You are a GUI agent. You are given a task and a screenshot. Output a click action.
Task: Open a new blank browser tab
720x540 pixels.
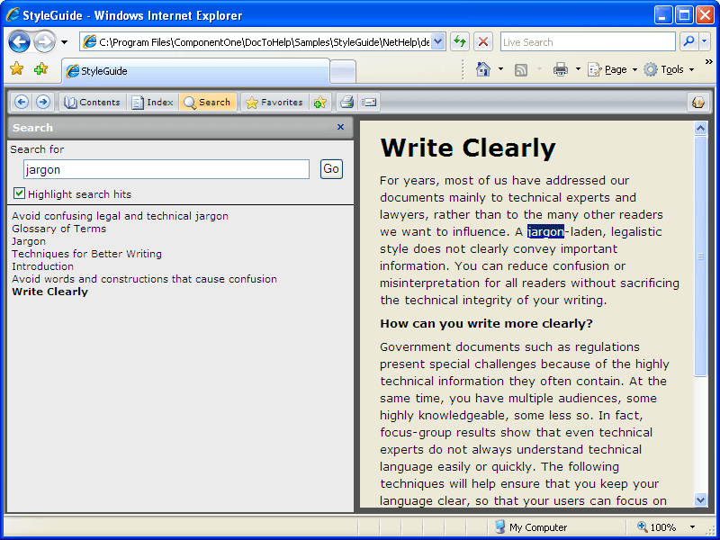point(343,72)
